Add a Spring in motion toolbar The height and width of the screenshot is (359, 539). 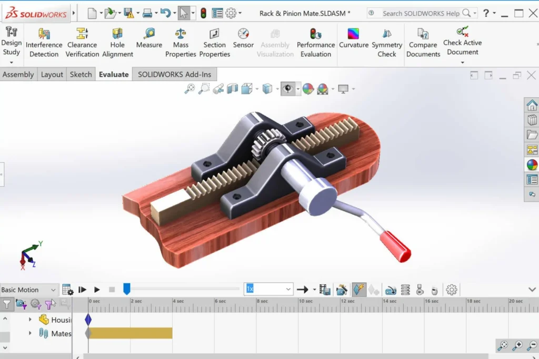click(405, 290)
